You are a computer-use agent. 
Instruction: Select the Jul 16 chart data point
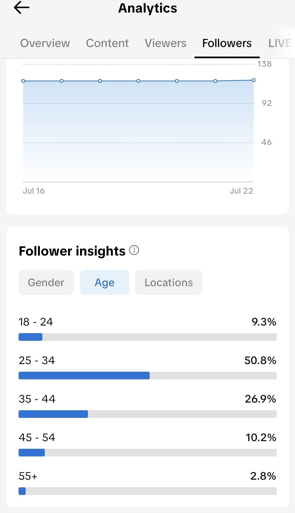point(23,81)
